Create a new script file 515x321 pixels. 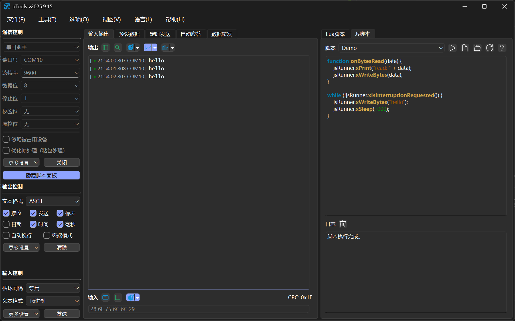(465, 48)
